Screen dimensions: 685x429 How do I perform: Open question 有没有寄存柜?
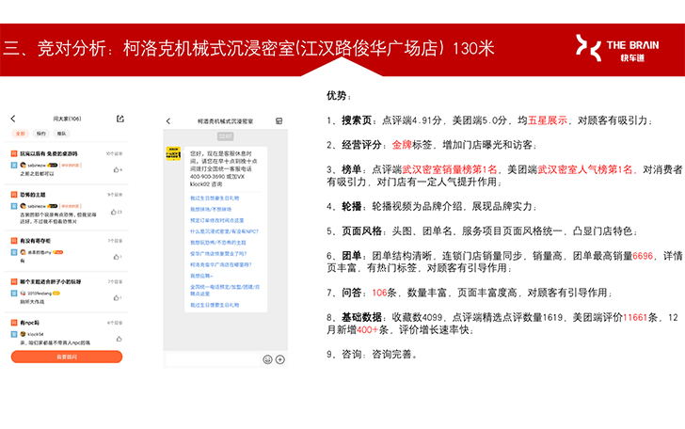pos(36,241)
